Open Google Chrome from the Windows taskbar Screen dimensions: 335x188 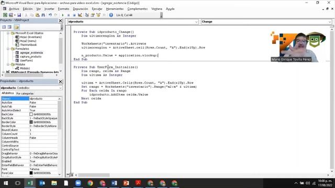click(x=90, y=183)
